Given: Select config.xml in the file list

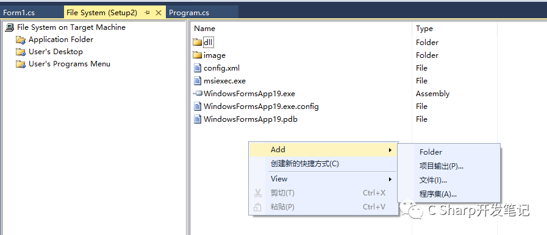Looking at the screenshot, I should click(221, 68).
